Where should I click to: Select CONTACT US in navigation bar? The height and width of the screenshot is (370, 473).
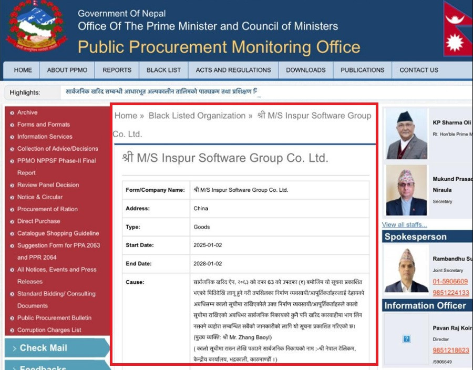point(419,70)
